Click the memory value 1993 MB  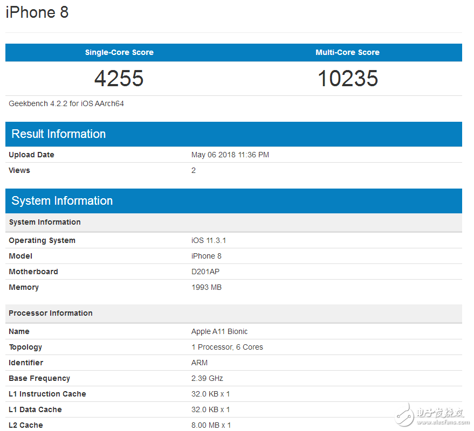[x=206, y=287]
